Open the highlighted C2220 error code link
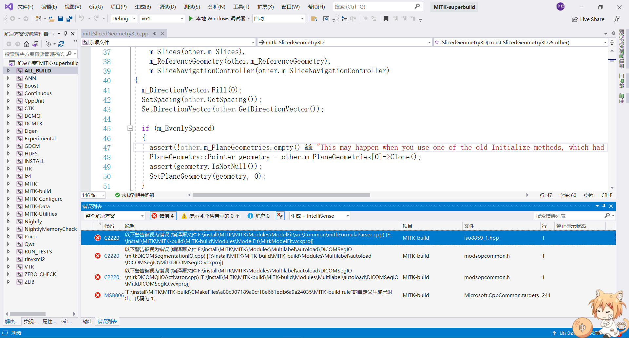This screenshot has width=629, height=338. pos(112,238)
